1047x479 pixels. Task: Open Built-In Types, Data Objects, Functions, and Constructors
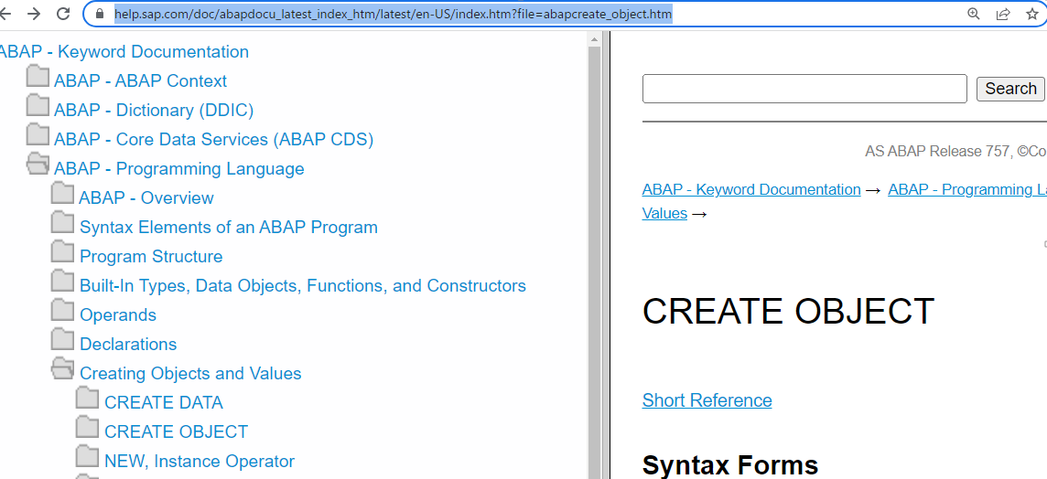[x=303, y=286]
